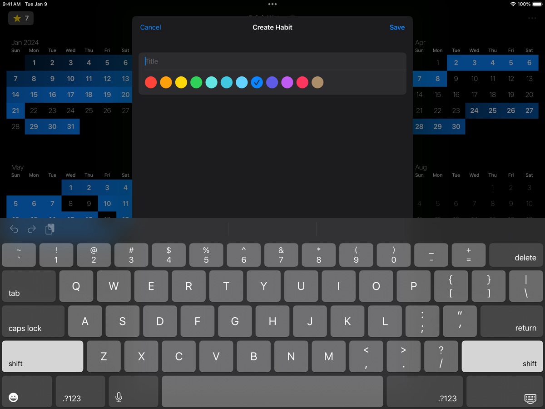This screenshot has width=545, height=409.
Task: Pick the indigo color swatch
Action: point(272,82)
